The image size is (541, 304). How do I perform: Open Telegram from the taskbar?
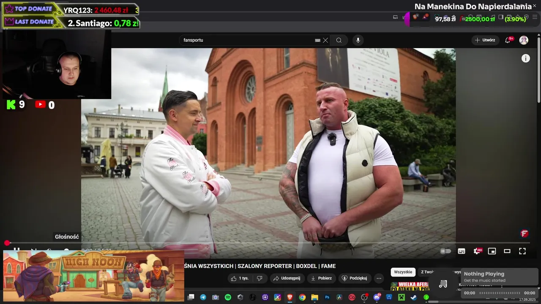coord(203,297)
